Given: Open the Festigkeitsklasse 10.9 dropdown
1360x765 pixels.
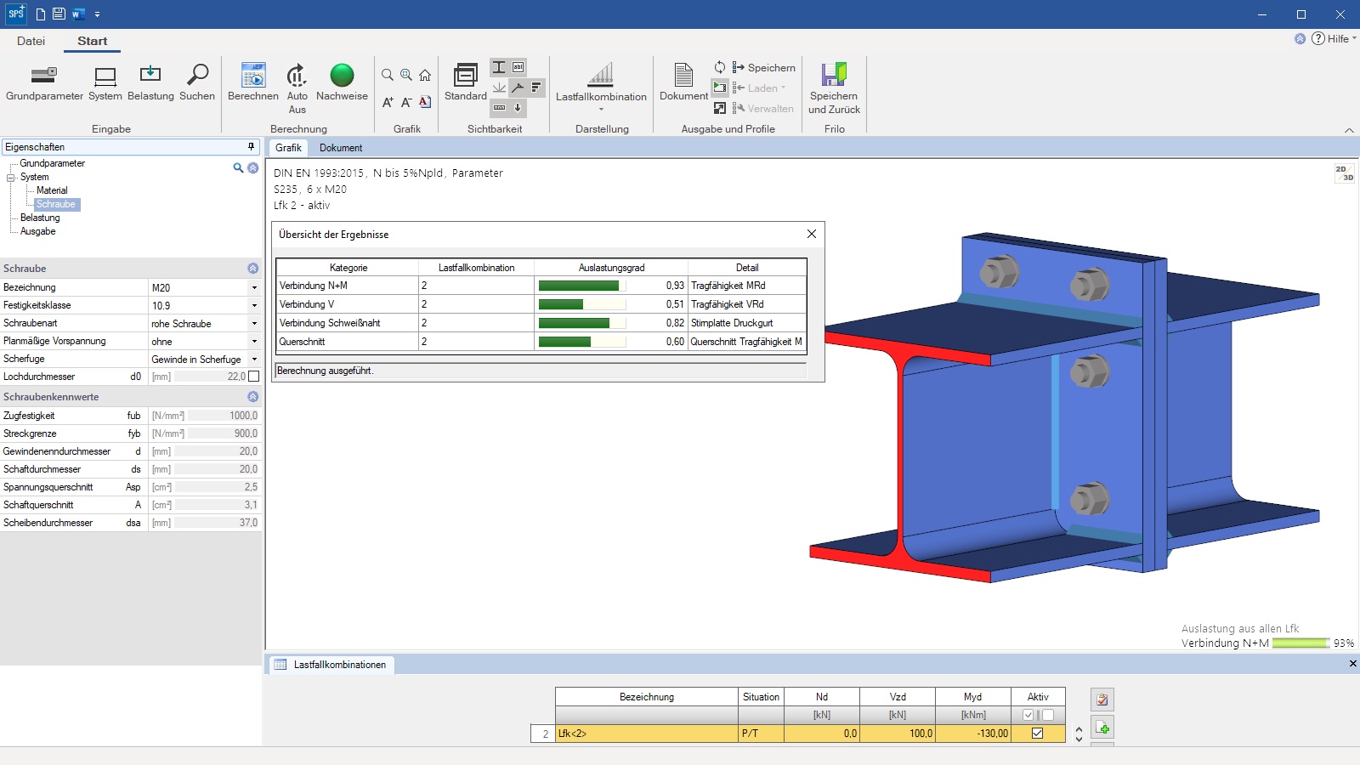Looking at the screenshot, I should [253, 305].
